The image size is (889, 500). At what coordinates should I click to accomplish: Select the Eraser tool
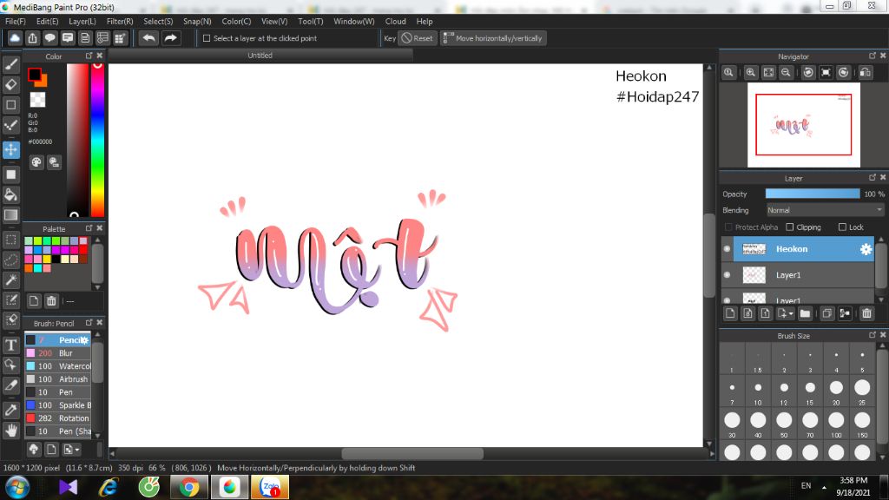click(10, 84)
